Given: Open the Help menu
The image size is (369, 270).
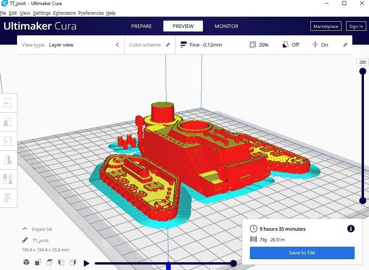Looking at the screenshot, I should tap(111, 13).
